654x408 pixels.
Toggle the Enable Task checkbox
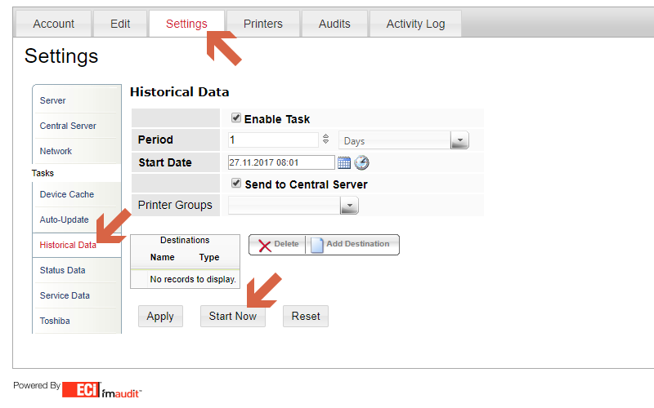pos(236,118)
